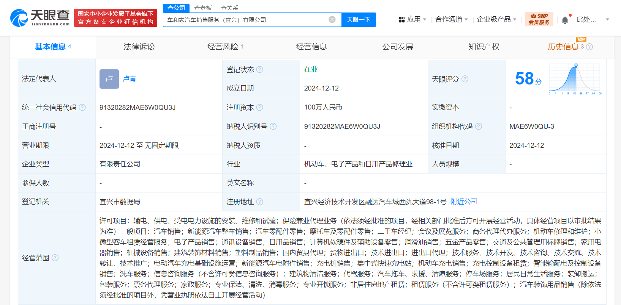
Task: Click the SVIP member service badge
Action: 539,19
